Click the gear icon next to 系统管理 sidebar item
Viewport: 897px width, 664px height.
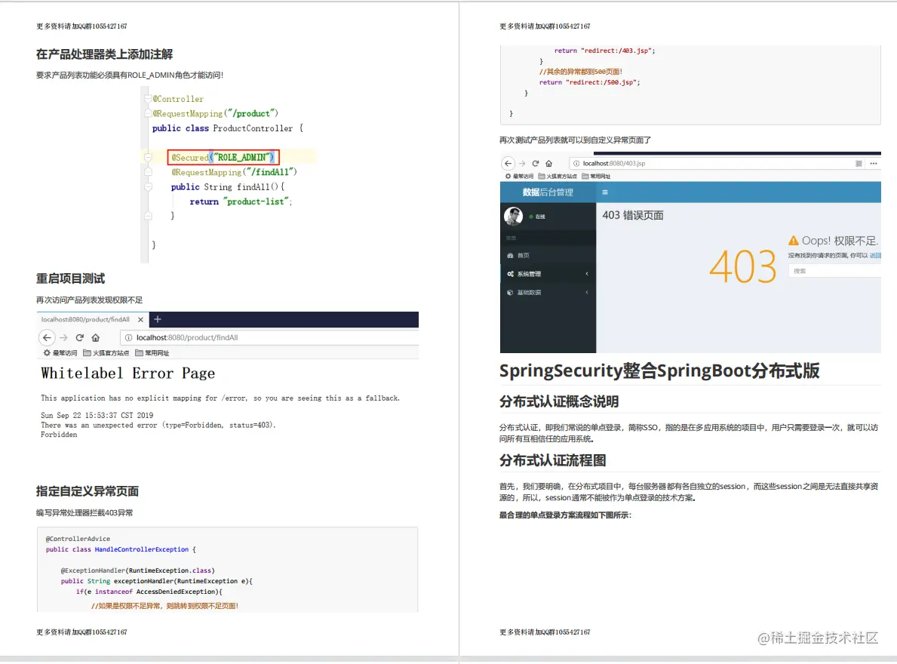(x=510, y=274)
